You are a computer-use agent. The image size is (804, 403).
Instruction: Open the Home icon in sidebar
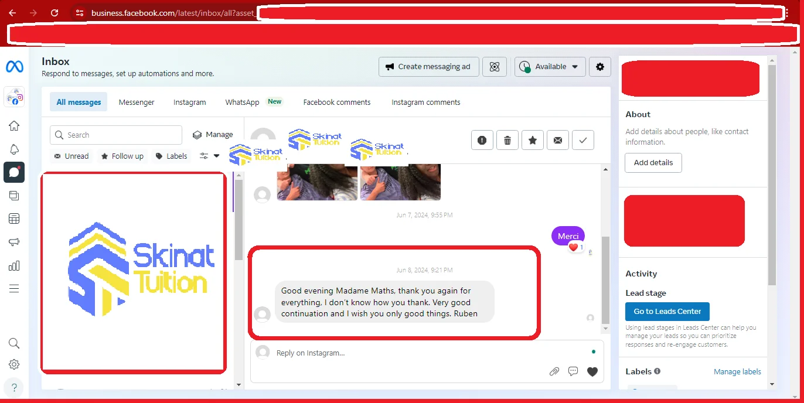(x=14, y=126)
